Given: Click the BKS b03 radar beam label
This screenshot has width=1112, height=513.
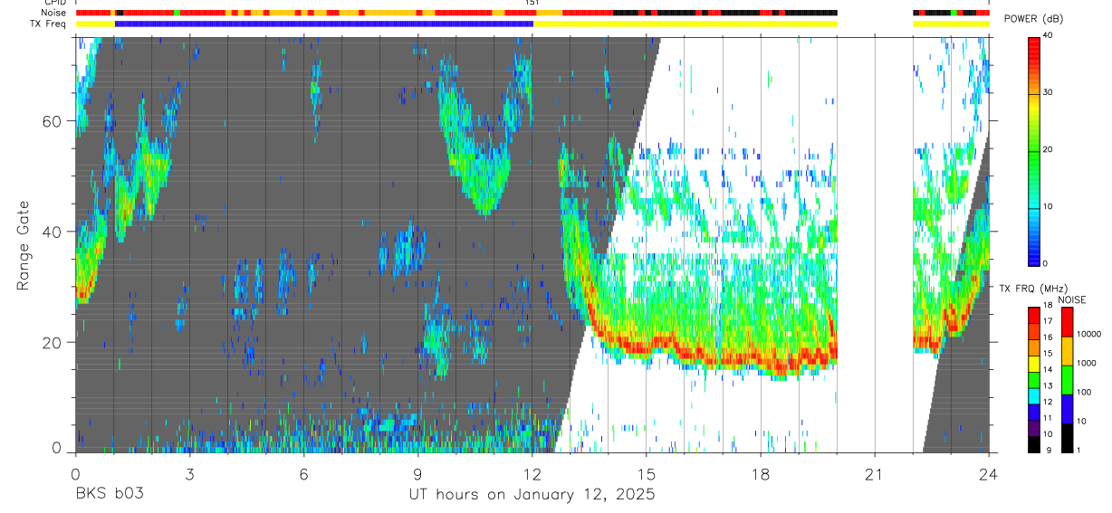Looking at the screenshot, I should (110, 494).
